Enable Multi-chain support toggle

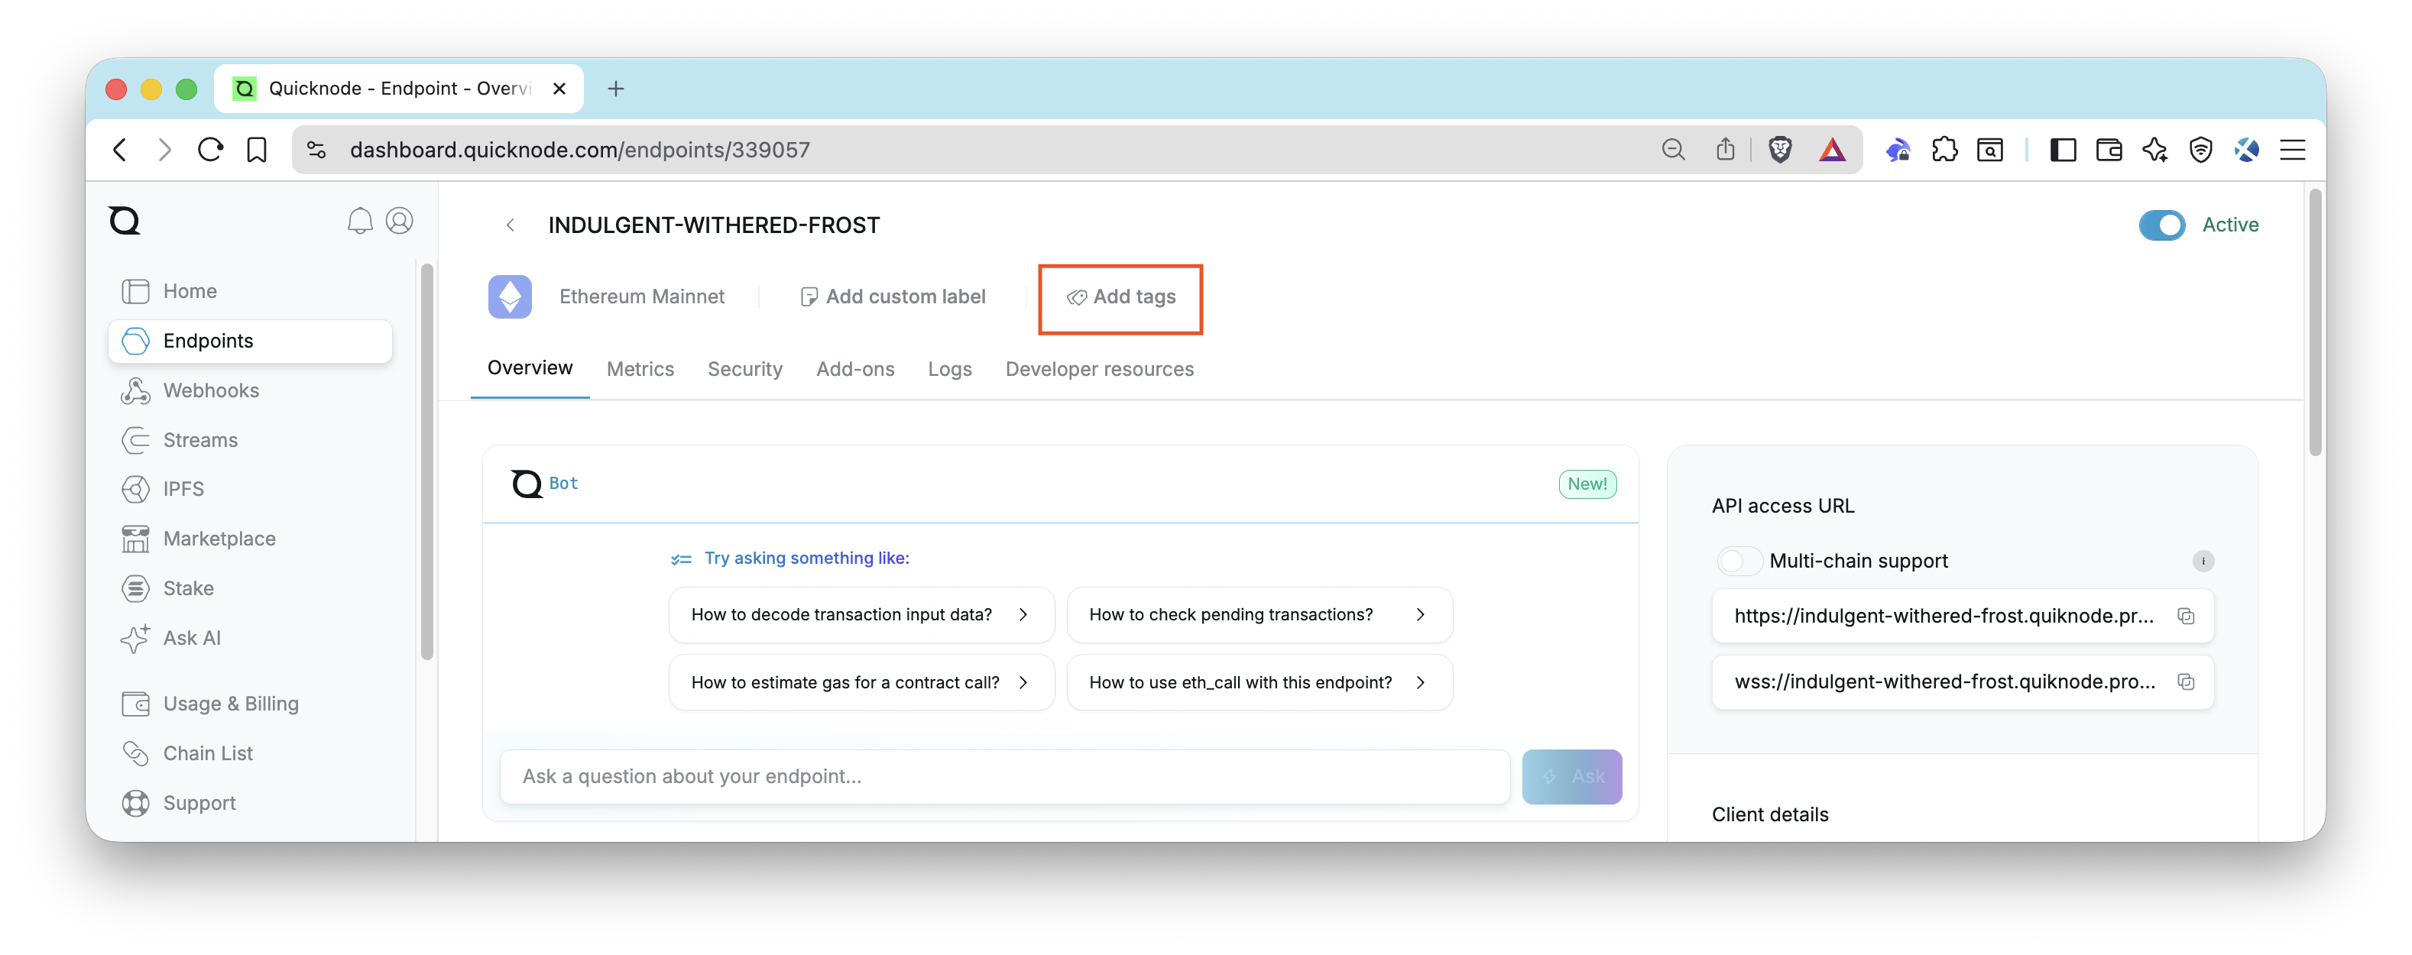coord(1739,561)
